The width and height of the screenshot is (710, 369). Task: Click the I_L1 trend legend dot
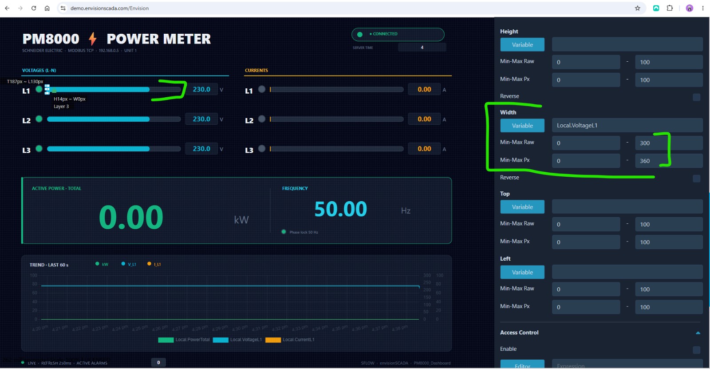(149, 264)
